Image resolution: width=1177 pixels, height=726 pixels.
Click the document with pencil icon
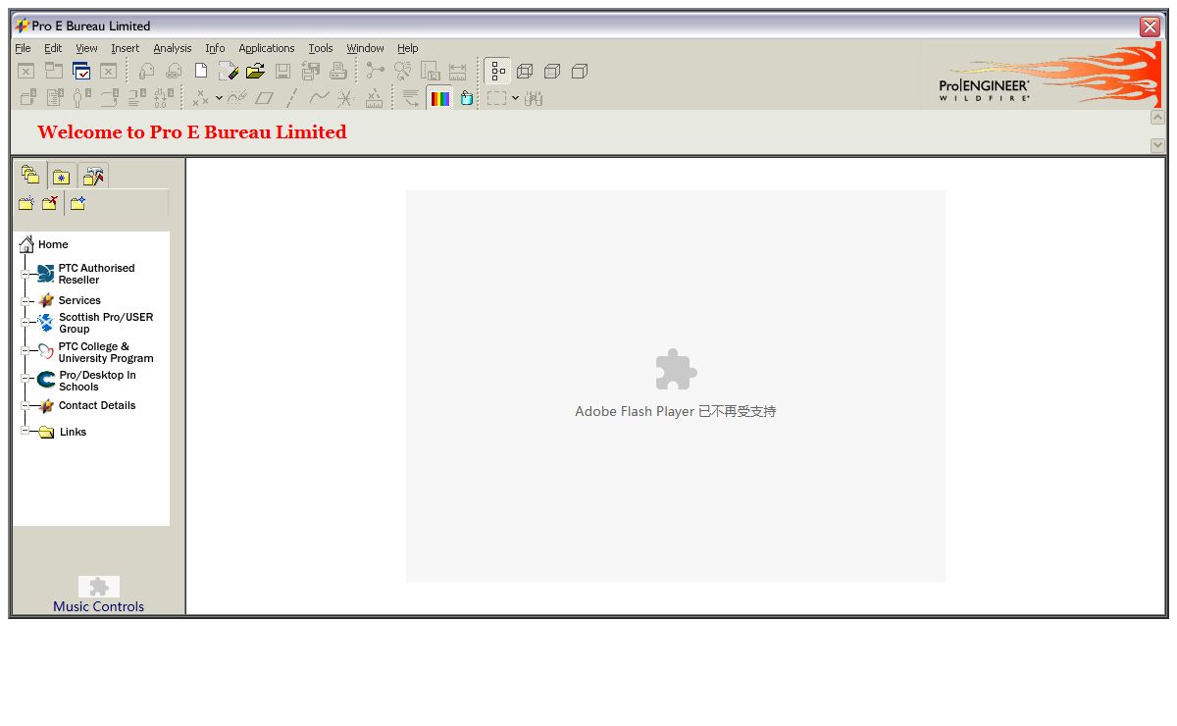pos(229,71)
